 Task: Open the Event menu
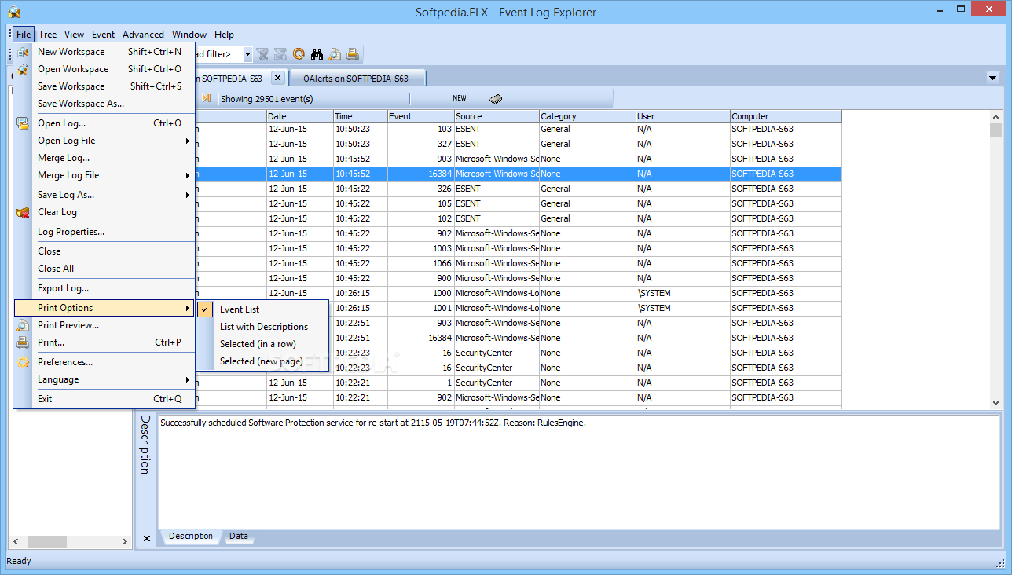click(x=103, y=35)
